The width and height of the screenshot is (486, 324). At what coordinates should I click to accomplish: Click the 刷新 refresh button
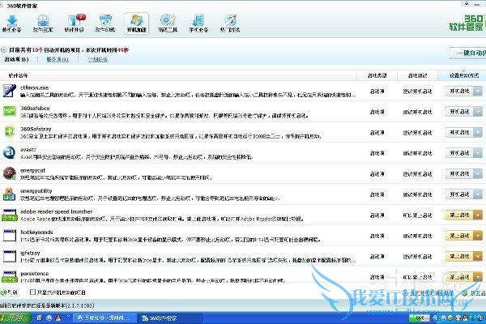[x=9, y=292]
